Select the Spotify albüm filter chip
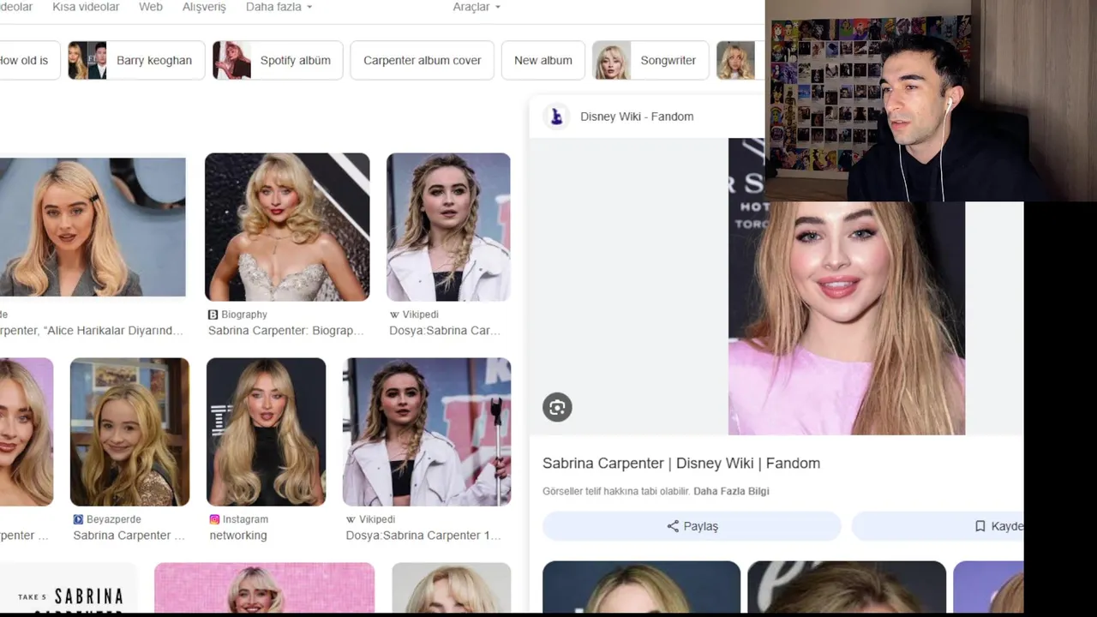 pos(278,60)
